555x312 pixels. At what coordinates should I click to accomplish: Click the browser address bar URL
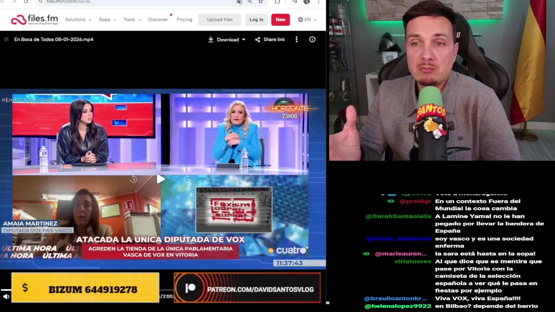tap(69, 2)
